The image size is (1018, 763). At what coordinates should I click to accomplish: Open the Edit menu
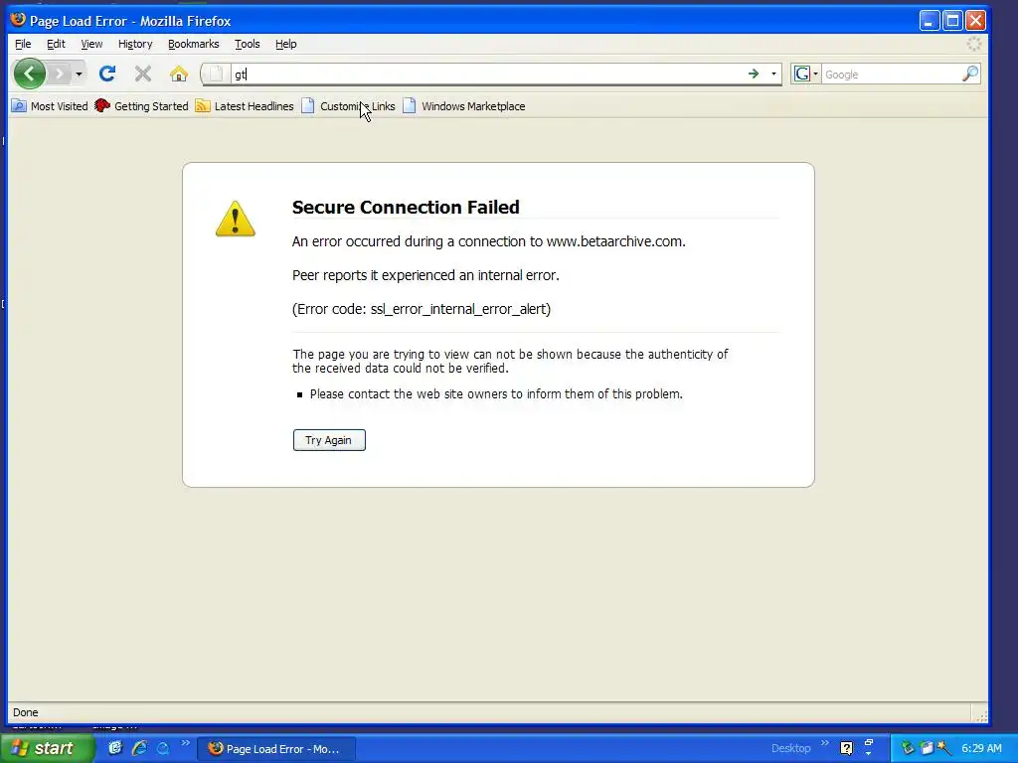(56, 44)
